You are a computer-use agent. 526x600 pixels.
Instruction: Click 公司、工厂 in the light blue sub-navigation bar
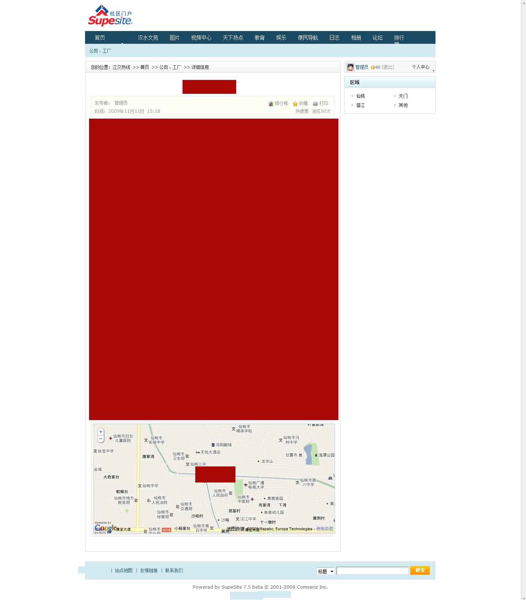tap(100, 51)
